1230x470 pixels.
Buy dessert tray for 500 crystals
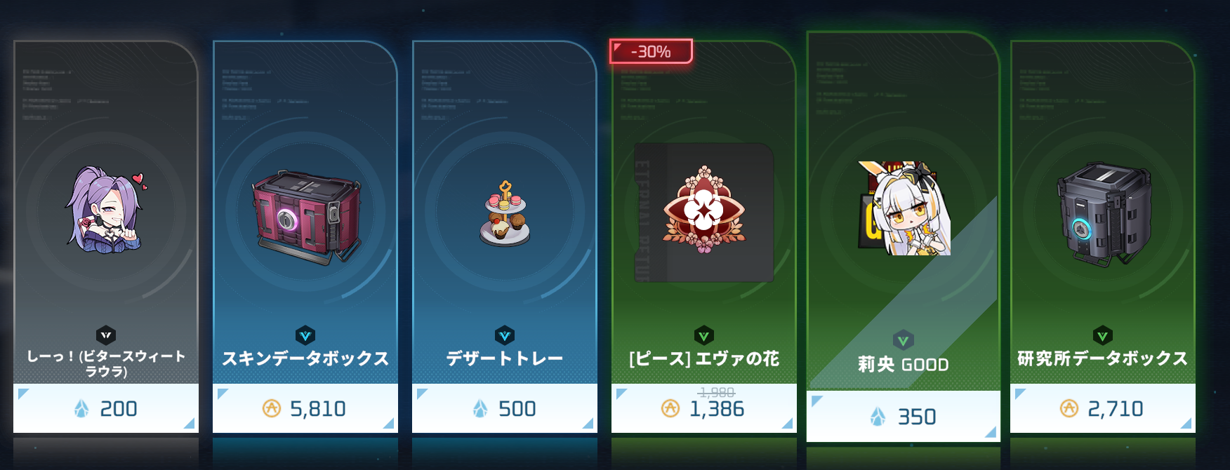click(505, 408)
